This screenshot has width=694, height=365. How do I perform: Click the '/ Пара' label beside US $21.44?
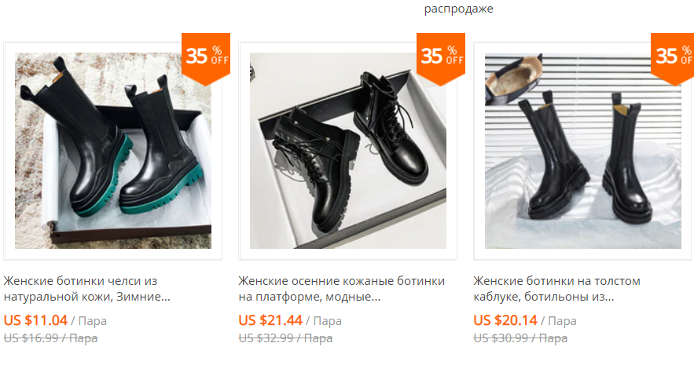coord(324,321)
